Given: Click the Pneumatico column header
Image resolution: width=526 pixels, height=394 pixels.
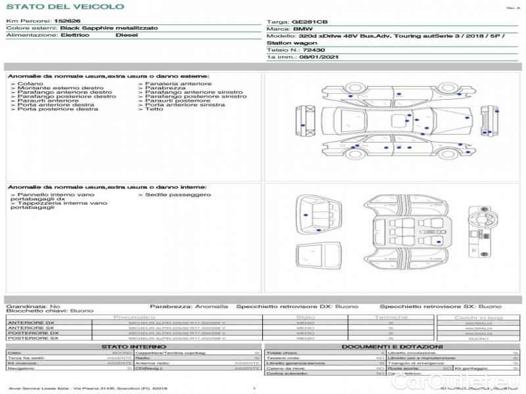Looking at the screenshot, I should pyautogui.click(x=134, y=317).
